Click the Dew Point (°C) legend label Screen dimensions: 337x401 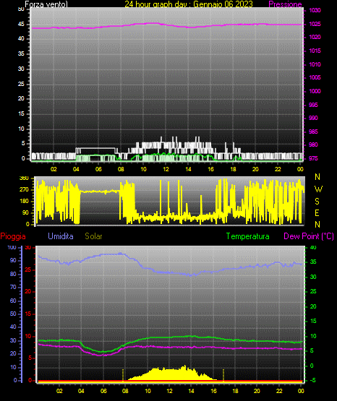(309, 236)
